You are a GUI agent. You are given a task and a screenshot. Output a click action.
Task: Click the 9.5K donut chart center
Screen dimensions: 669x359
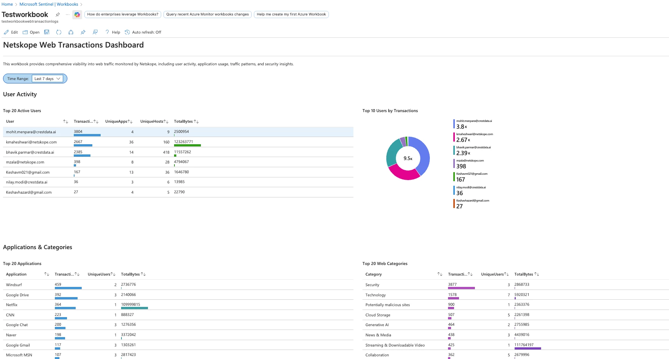[408, 159]
